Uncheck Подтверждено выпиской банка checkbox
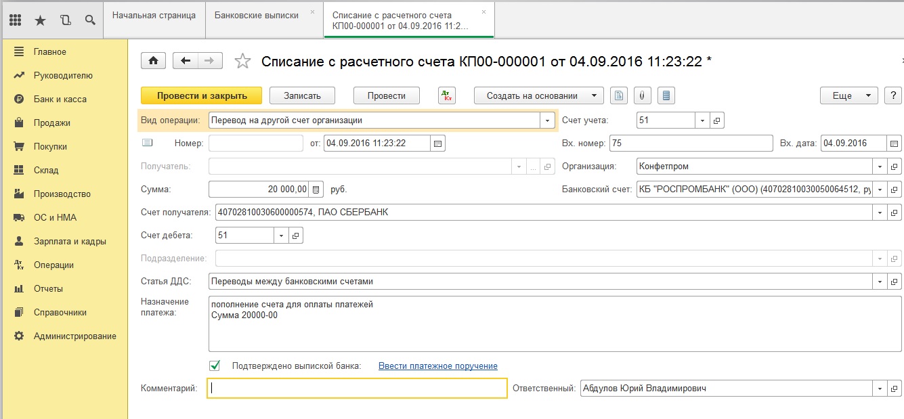Image resolution: width=904 pixels, height=419 pixels. pyautogui.click(x=215, y=366)
